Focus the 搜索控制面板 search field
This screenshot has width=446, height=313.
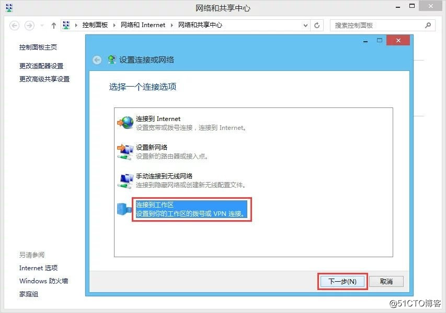(382, 26)
